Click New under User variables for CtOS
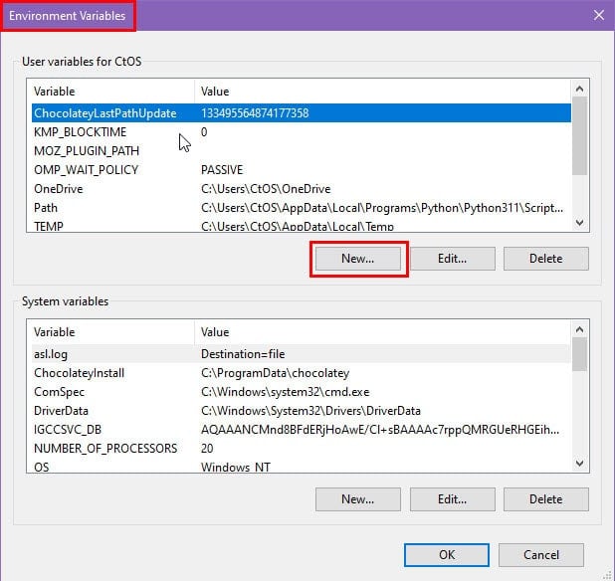The width and height of the screenshot is (615, 581). pyautogui.click(x=357, y=259)
